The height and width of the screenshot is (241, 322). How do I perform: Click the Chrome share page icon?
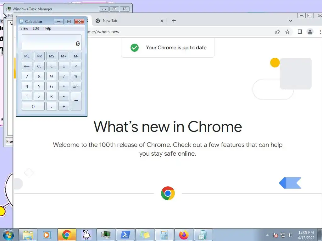point(277,32)
